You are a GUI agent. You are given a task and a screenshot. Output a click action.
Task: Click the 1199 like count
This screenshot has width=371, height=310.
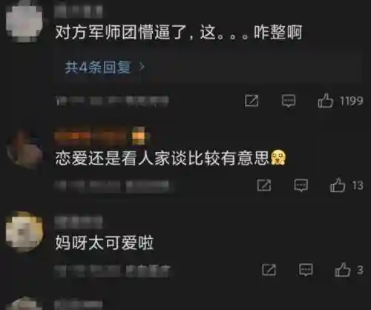point(351,101)
